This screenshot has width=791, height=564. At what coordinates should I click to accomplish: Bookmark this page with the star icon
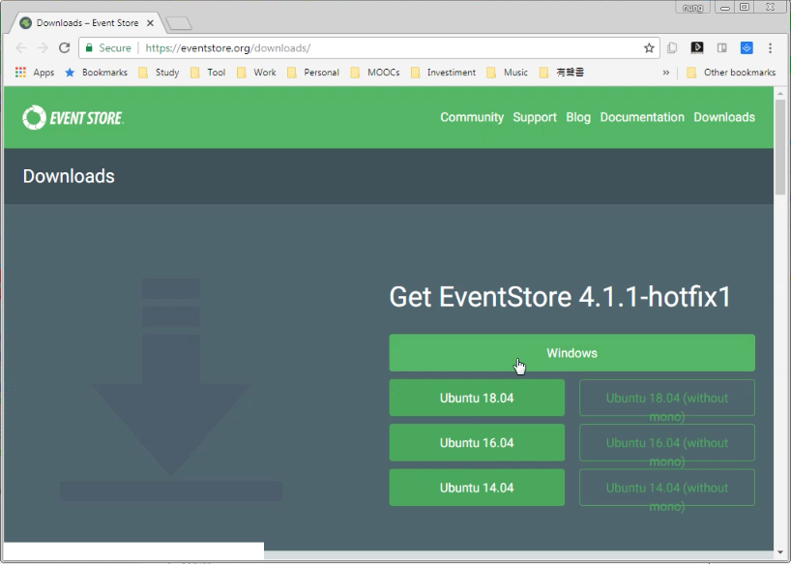649,48
